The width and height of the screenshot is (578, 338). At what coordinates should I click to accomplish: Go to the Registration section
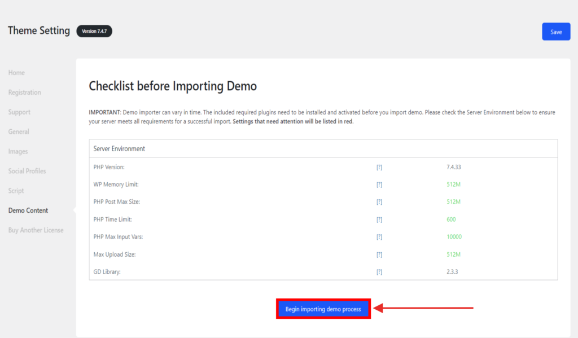point(25,93)
